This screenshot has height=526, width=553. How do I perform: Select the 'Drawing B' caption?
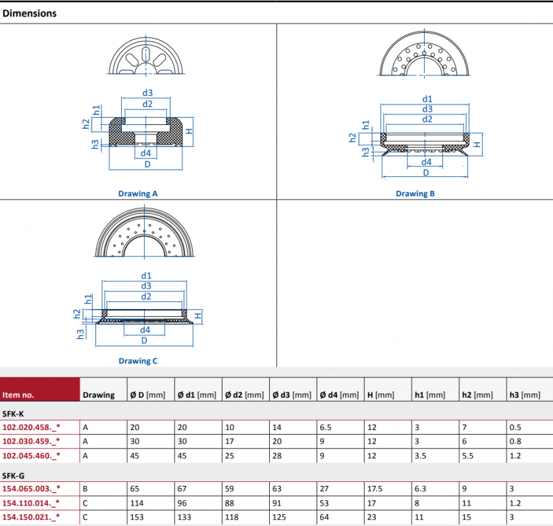point(415,193)
